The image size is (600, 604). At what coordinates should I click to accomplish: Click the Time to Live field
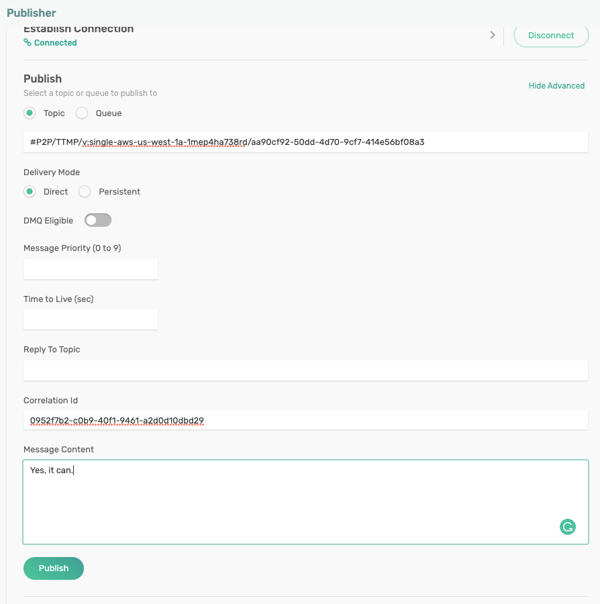coord(91,319)
